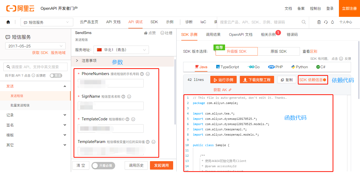
Task: Focus the API search field in sidebar
Action: (x=36, y=67)
